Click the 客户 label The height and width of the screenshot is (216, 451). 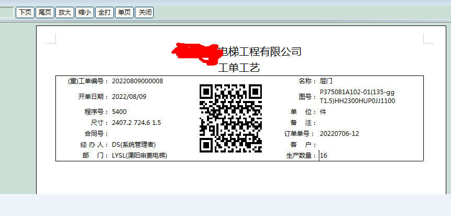click(x=304, y=145)
